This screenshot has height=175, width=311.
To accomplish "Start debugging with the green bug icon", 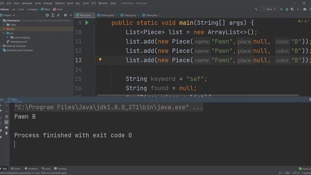I will 287,9.
